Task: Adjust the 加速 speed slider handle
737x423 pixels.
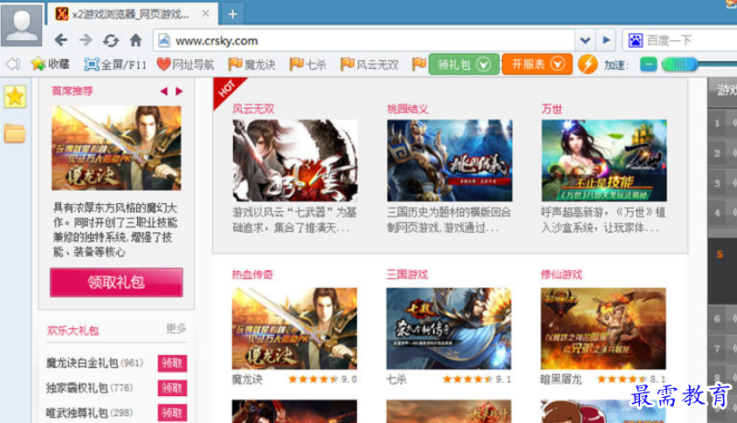Action: point(679,65)
